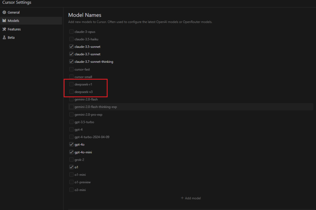
Task: Enable the claude-3-opus checkbox
Action: tap(71, 32)
